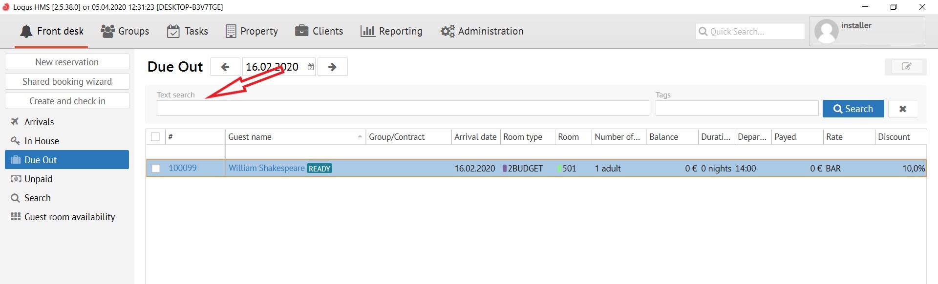Toggle the select-all header checkbox
The width and height of the screenshot is (938, 284).
[155, 137]
